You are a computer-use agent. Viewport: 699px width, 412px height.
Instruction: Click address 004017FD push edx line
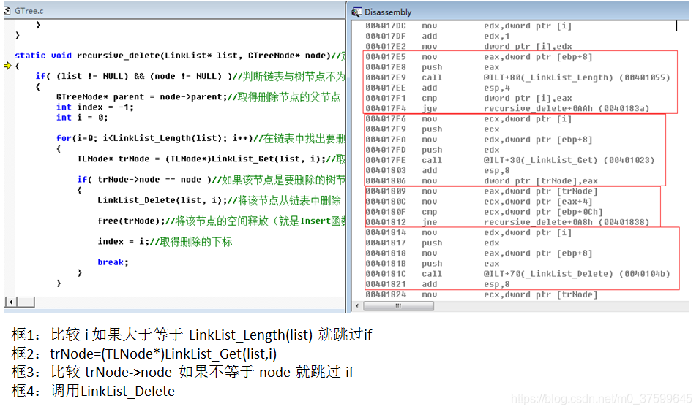point(433,150)
